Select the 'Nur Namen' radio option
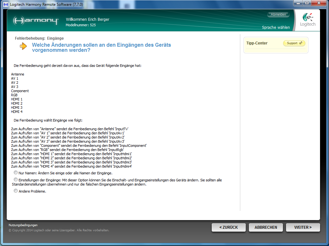The height and width of the screenshot is (246, 329). pos(16,173)
